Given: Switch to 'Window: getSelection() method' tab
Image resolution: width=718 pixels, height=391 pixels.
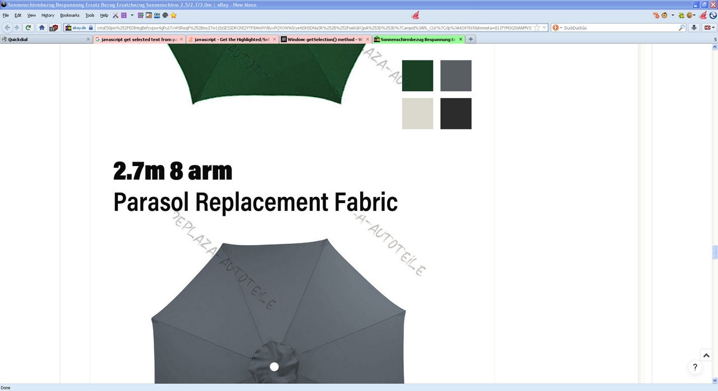Looking at the screenshot, I should point(325,39).
